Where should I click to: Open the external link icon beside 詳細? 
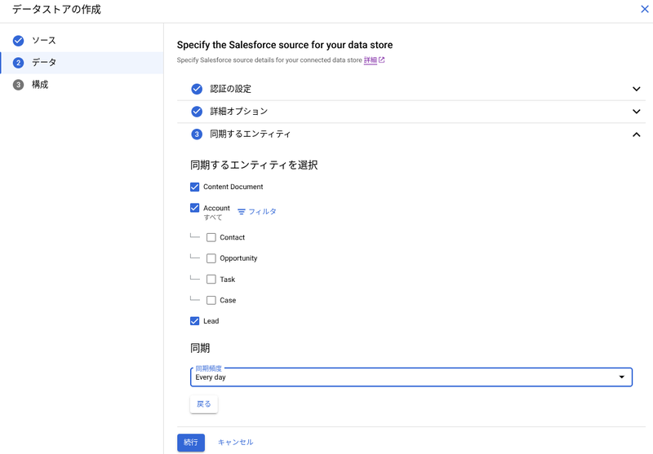(x=381, y=60)
